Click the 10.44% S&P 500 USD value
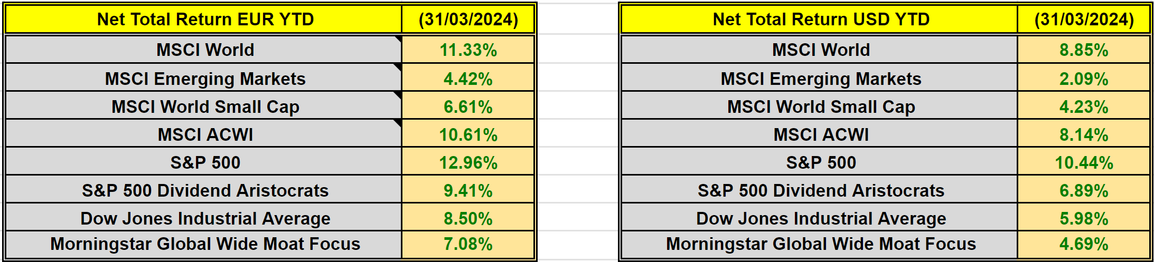 coord(1084,163)
